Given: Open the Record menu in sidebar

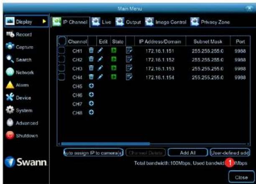Looking at the screenshot, I should coord(19,34).
